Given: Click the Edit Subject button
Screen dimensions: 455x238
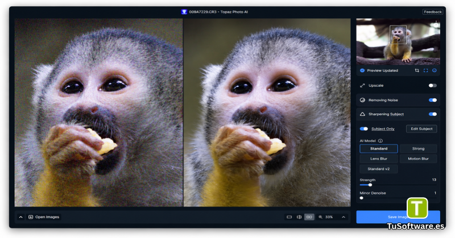Looking at the screenshot, I should tap(421, 129).
